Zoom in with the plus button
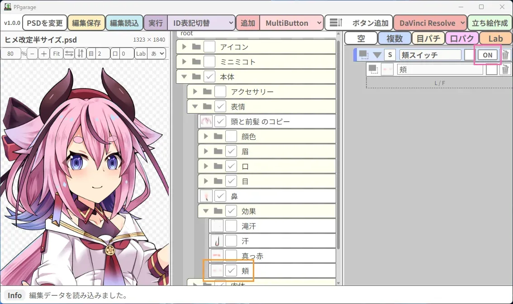 pyautogui.click(x=43, y=54)
